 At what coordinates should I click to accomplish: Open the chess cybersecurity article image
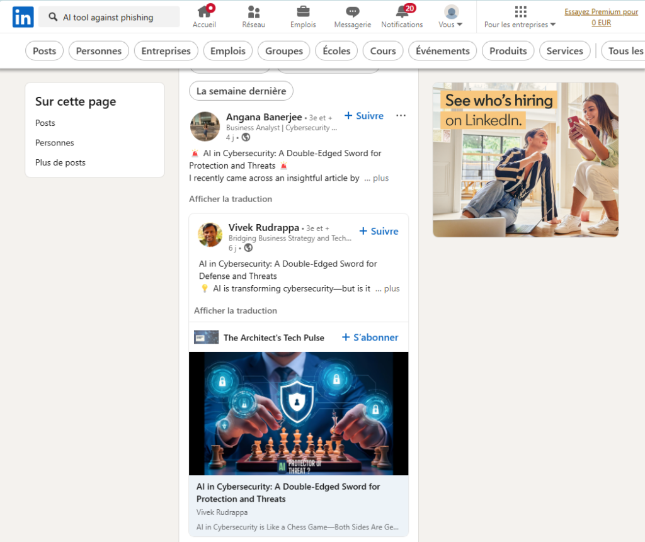[299, 413]
